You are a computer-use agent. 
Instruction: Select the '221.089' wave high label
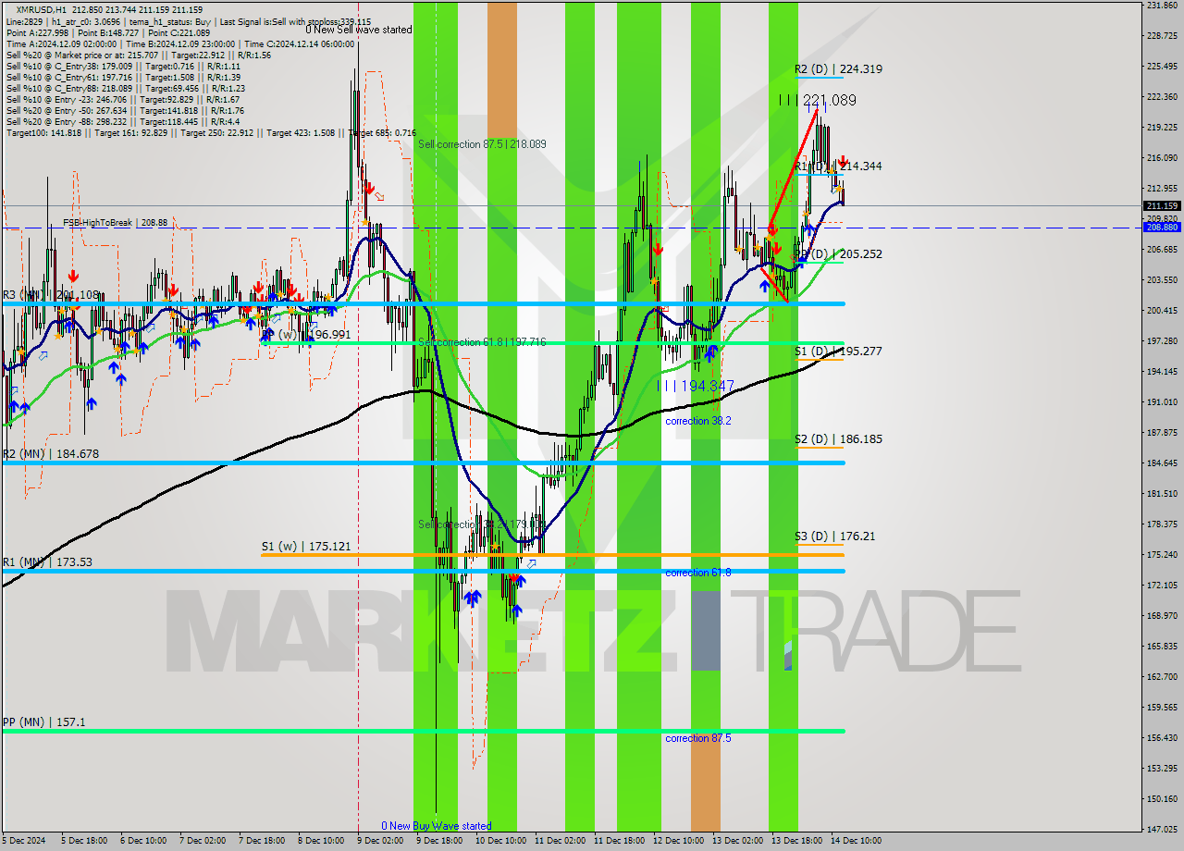[x=829, y=100]
